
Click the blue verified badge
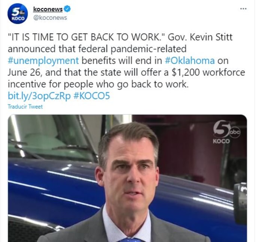pyautogui.click(x=67, y=9)
